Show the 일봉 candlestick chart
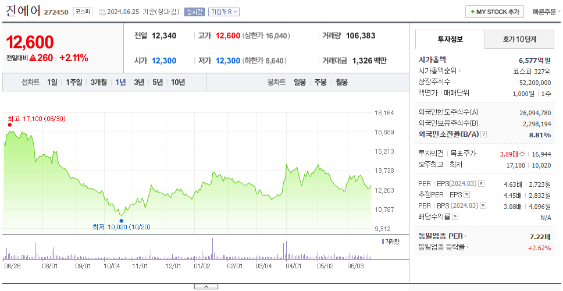Screen dimensions: 563x291 (300, 82)
